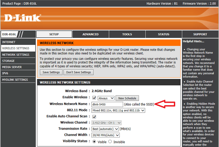Screen dimensions: 219x147
Task: Click the Don't Save Settings button
Action: 78,72
